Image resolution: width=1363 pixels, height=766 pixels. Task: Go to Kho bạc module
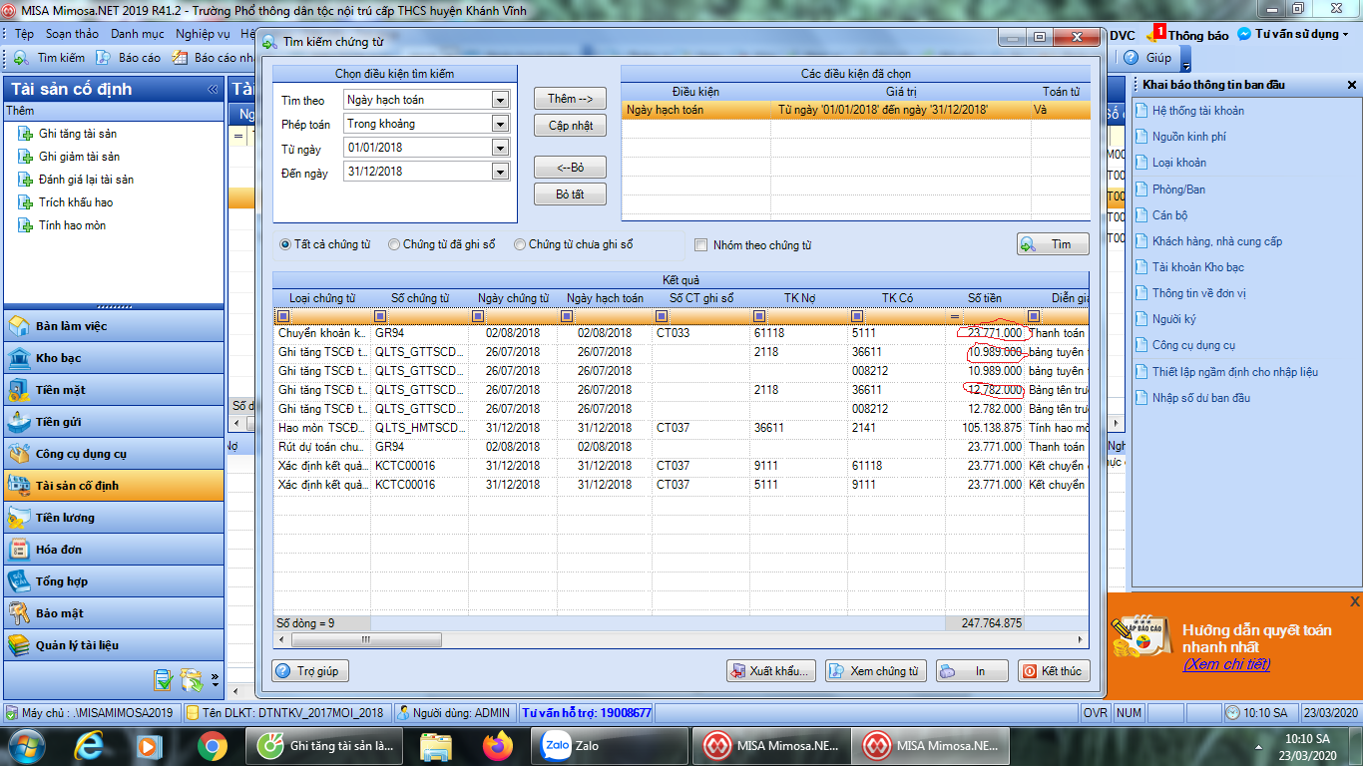tap(114, 358)
